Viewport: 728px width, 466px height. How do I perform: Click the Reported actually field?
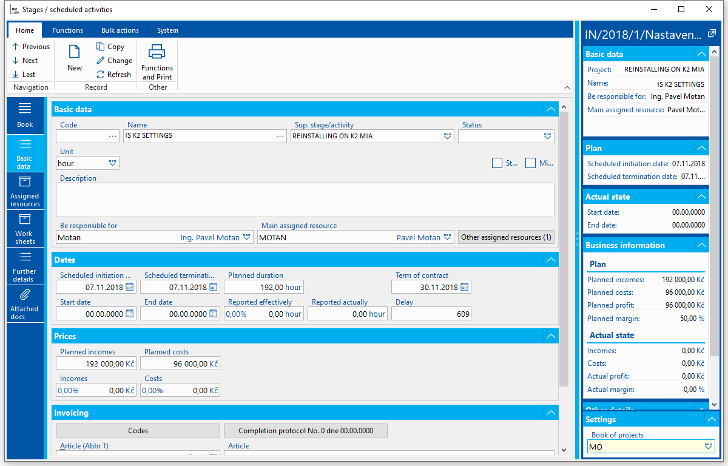pyautogui.click(x=348, y=314)
